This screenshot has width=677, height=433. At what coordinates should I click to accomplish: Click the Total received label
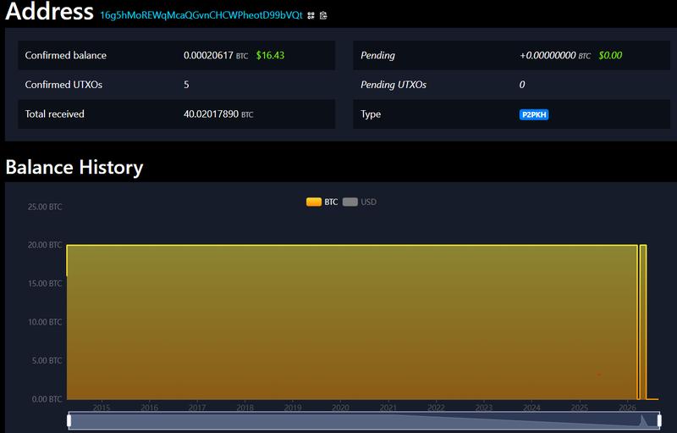pyautogui.click(x=54, y=114)
